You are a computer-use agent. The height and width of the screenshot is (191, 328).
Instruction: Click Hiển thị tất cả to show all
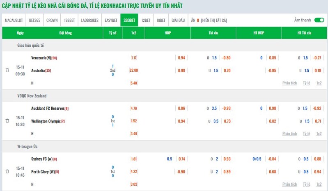pos(214,20)
